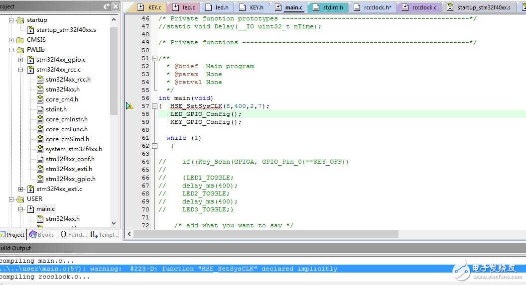Select the HSE_SetSysCLK warning line in Build Output

coord(263,269)
